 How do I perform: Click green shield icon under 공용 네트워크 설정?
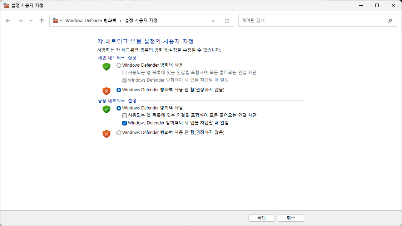(106, 109)
